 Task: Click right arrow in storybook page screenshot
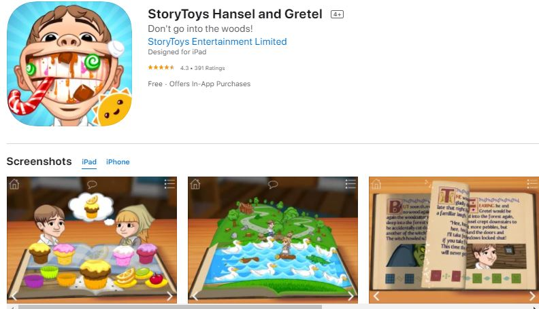pyautogui.click(x=532, y=296)
